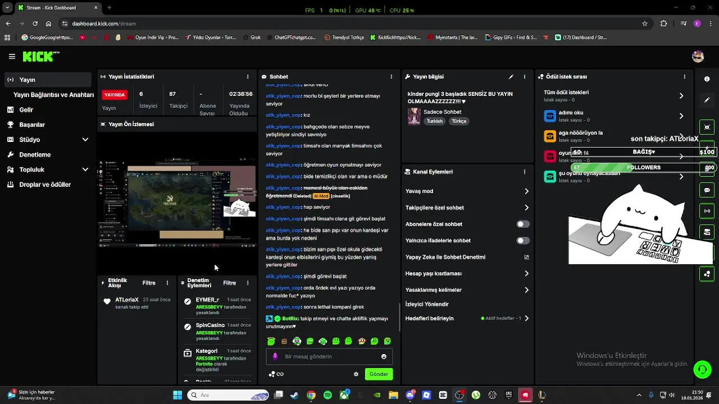
Task: Click the KICK logo
Action: click(x=41, y=56)
